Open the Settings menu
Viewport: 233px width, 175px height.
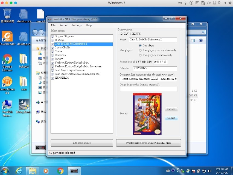point(77,25)
